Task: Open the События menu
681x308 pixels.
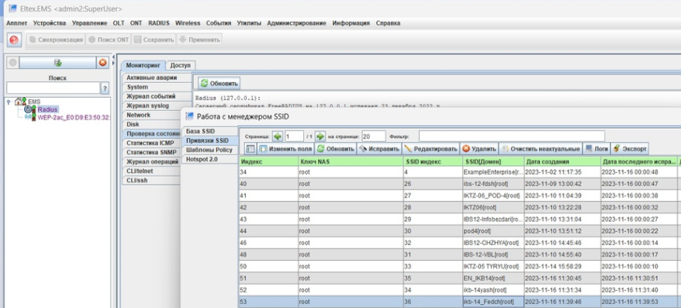Action: pos(219,23)
